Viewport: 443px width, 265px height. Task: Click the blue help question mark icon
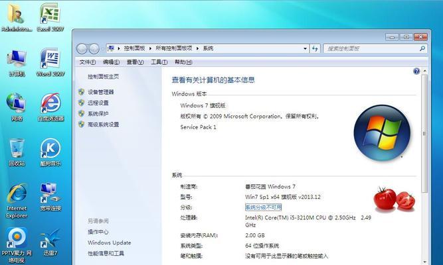coord(416,71)
